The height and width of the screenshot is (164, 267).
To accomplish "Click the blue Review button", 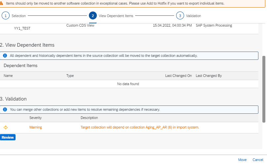I will pyautogui.click(x=8, y=137).
